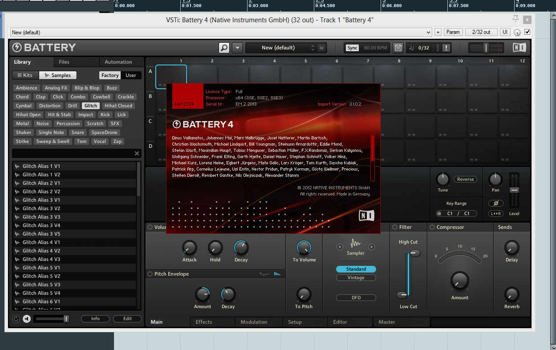Select next sampler mode with right arrow
This screenshot has height=350, width=556.
click(372, 247)
